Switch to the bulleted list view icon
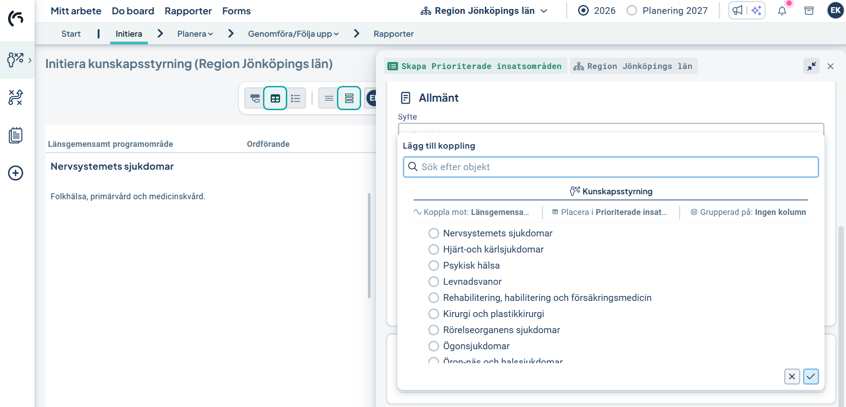846x407 pixels. click(296, 98)
